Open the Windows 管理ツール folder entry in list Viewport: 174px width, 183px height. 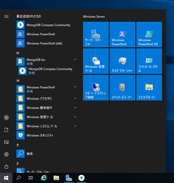pos(47,117)
